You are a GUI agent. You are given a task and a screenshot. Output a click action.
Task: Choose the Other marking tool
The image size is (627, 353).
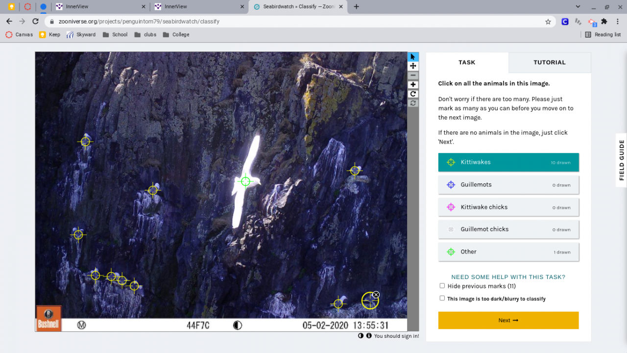(x=508, y=252)
